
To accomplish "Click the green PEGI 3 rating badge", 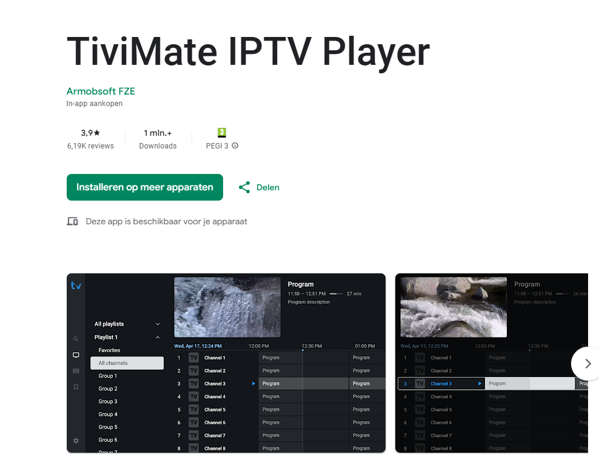I will click(222, 133).
